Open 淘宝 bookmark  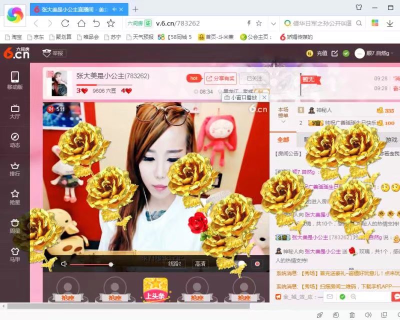tap(14, 37)
